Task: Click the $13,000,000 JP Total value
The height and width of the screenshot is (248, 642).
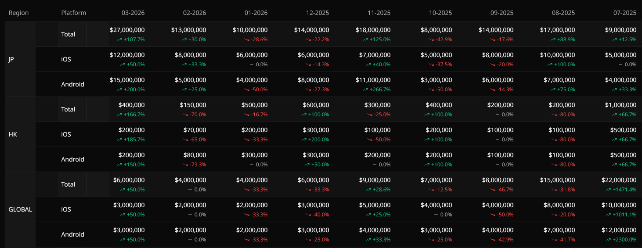Action: (189, 30)
